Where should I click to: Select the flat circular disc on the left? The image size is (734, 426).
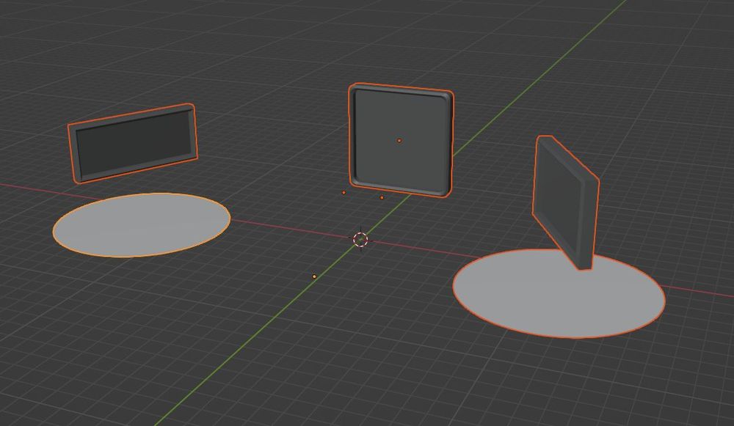142,225
